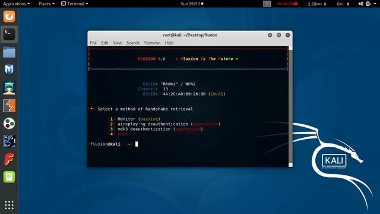Click the Channel value 13
The image size is (380, 214).
click(x=165, y=89)
